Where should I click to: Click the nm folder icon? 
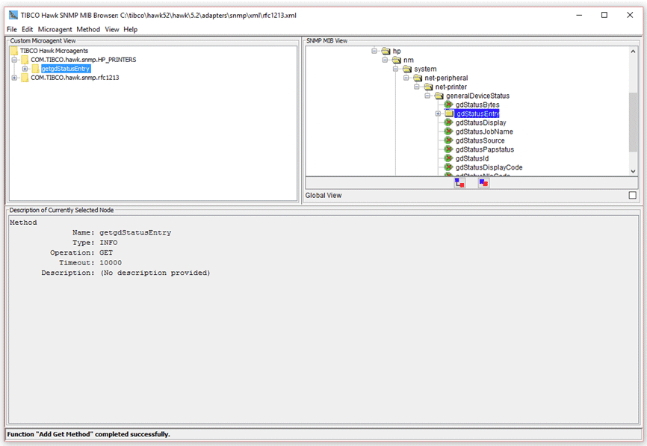(397, 61)
